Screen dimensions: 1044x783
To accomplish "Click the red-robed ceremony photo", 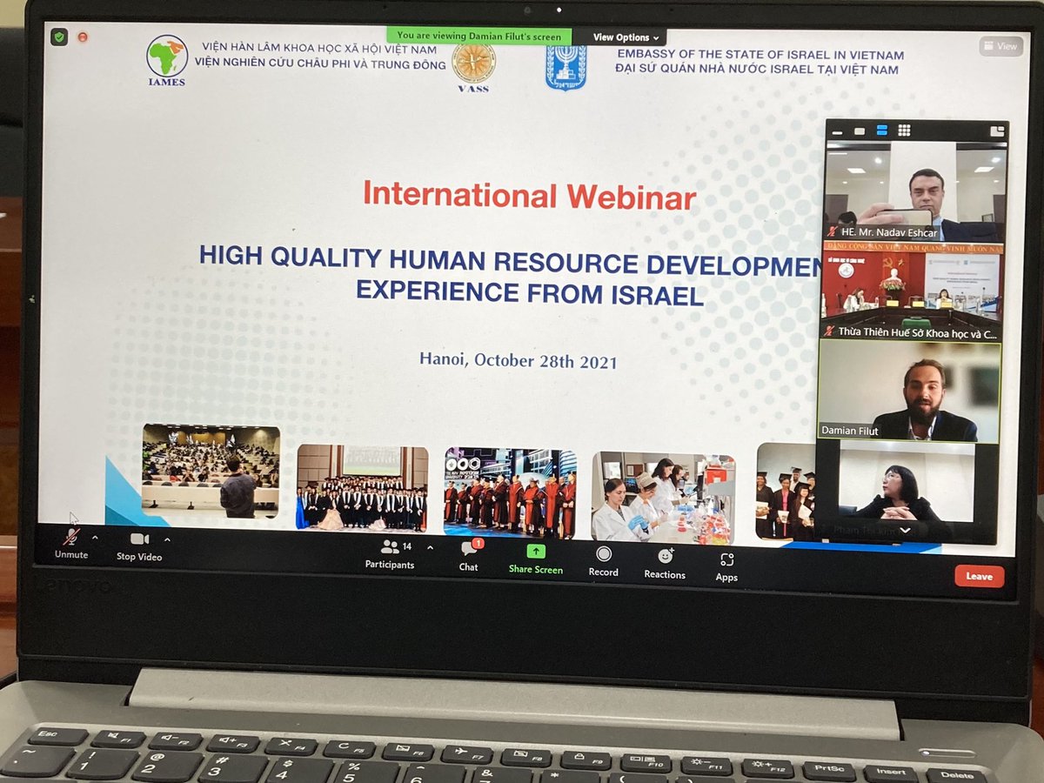I will coord(510,493).
